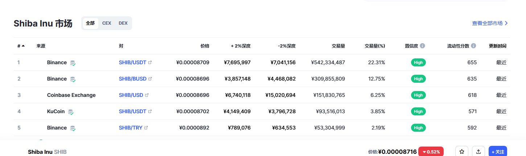Click the High badge in Coinbase Exchange row
The height and width of the screenshot is (156, 526).
(x=418, y=95)
